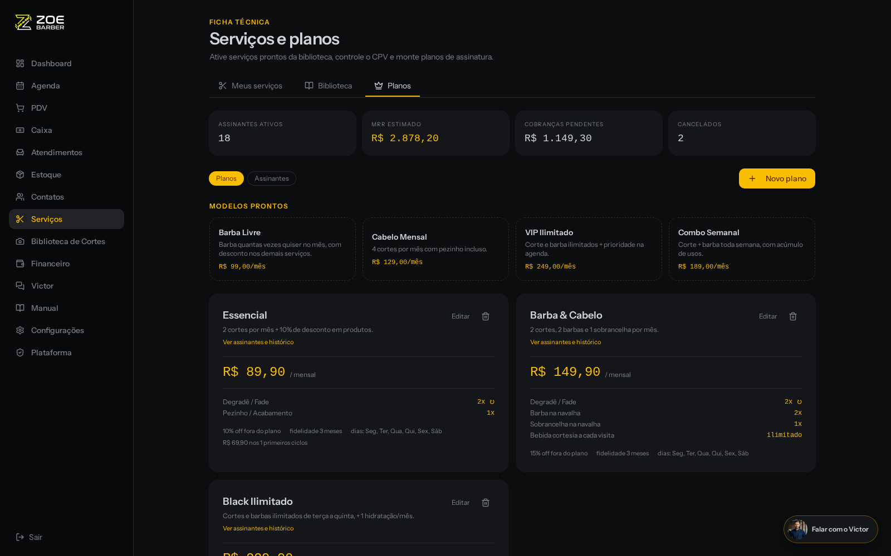The image size is (891, 556).
Task: Delete the Barba & Cabelo plan trash icon
Action: click(x=793, y=316)
